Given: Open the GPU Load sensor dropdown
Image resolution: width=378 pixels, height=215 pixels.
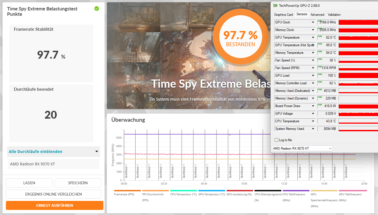Looking at the screenshot, I should pos(313,76).
